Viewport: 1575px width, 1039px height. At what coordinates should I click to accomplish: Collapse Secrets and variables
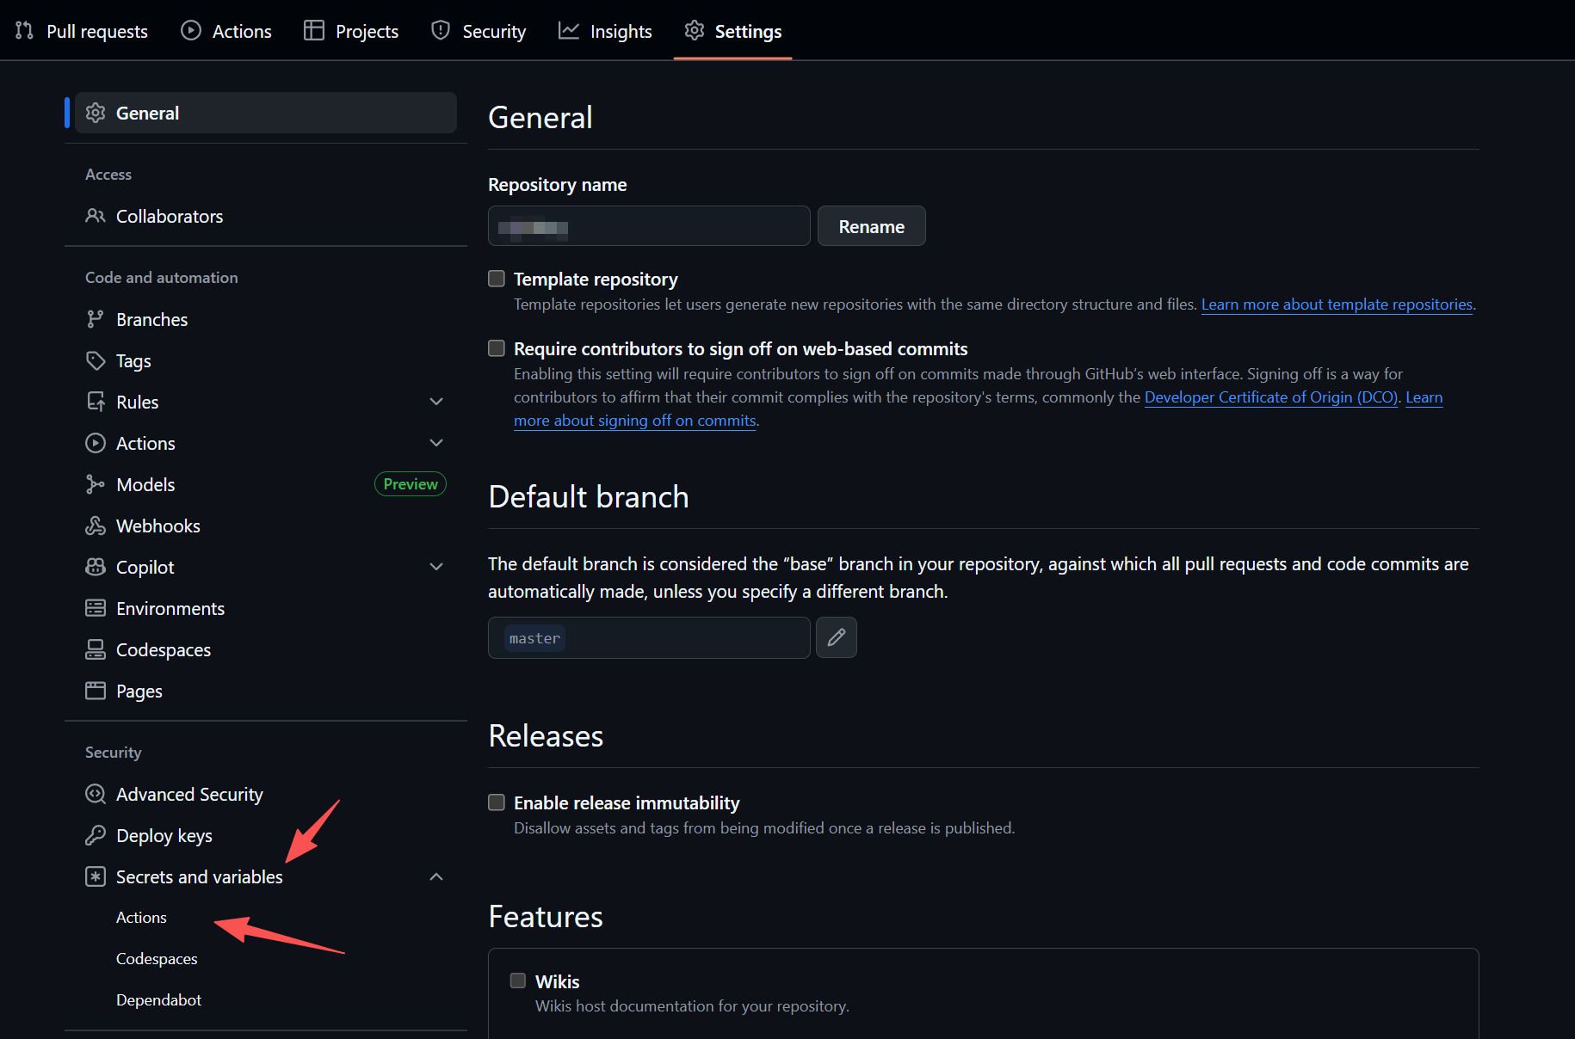[436, 876]
